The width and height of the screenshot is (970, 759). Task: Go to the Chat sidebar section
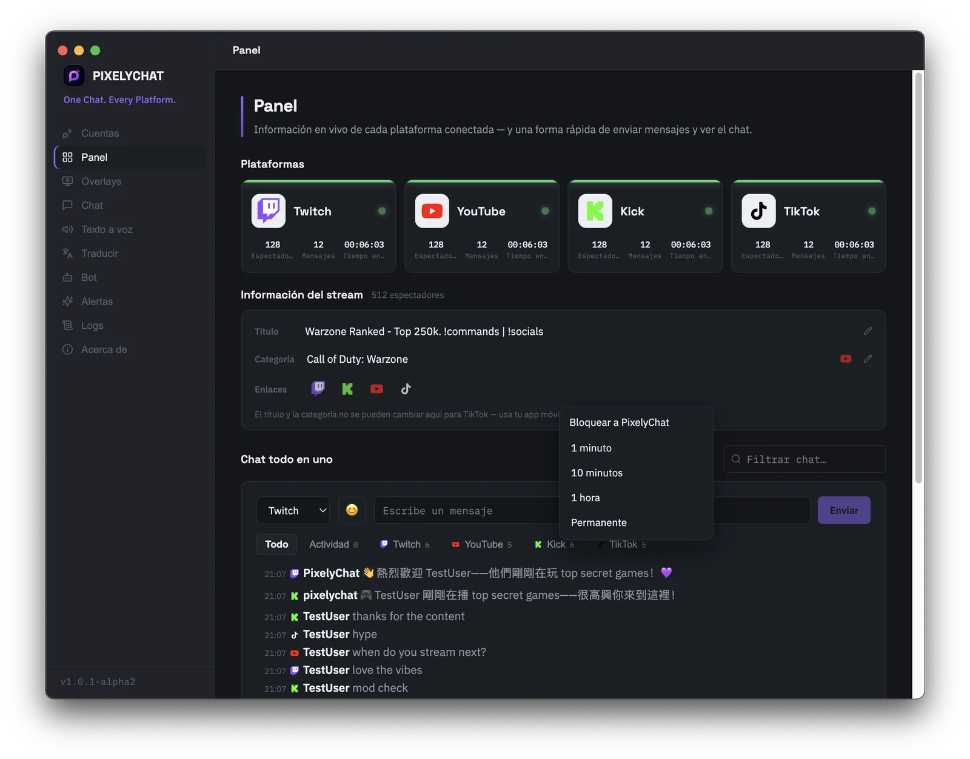[130, 205]
